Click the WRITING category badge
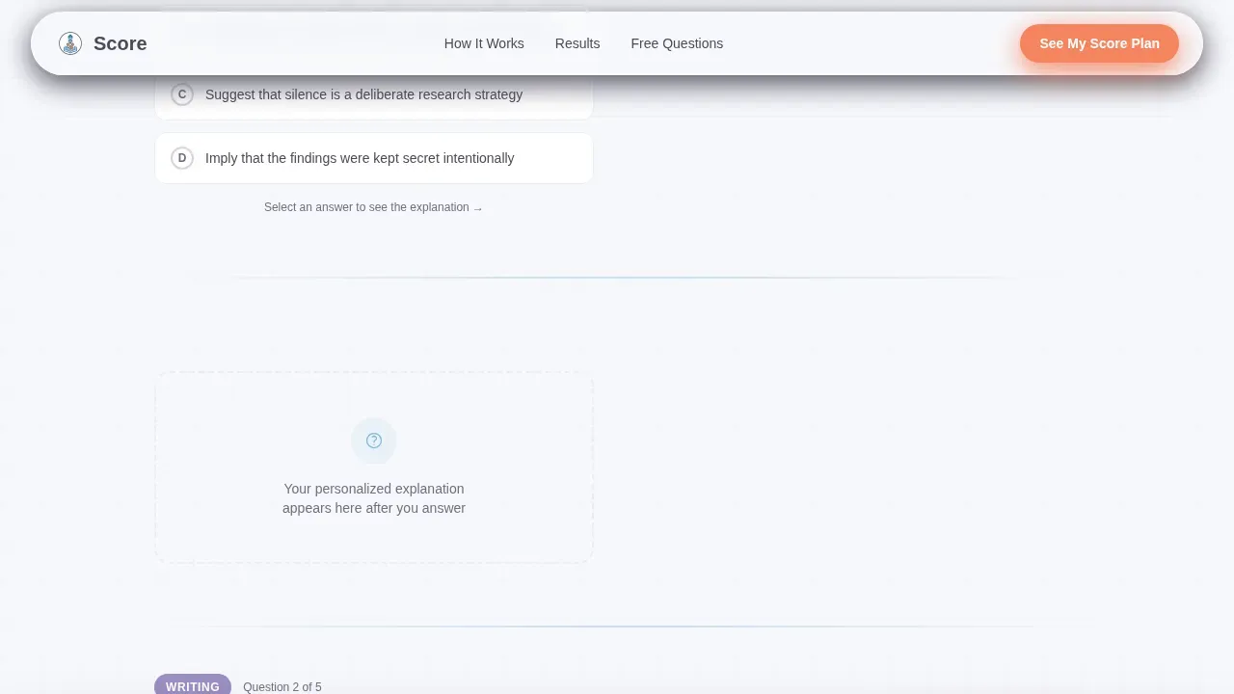Screen dimensions: 1234x694 tap(193, 686)
